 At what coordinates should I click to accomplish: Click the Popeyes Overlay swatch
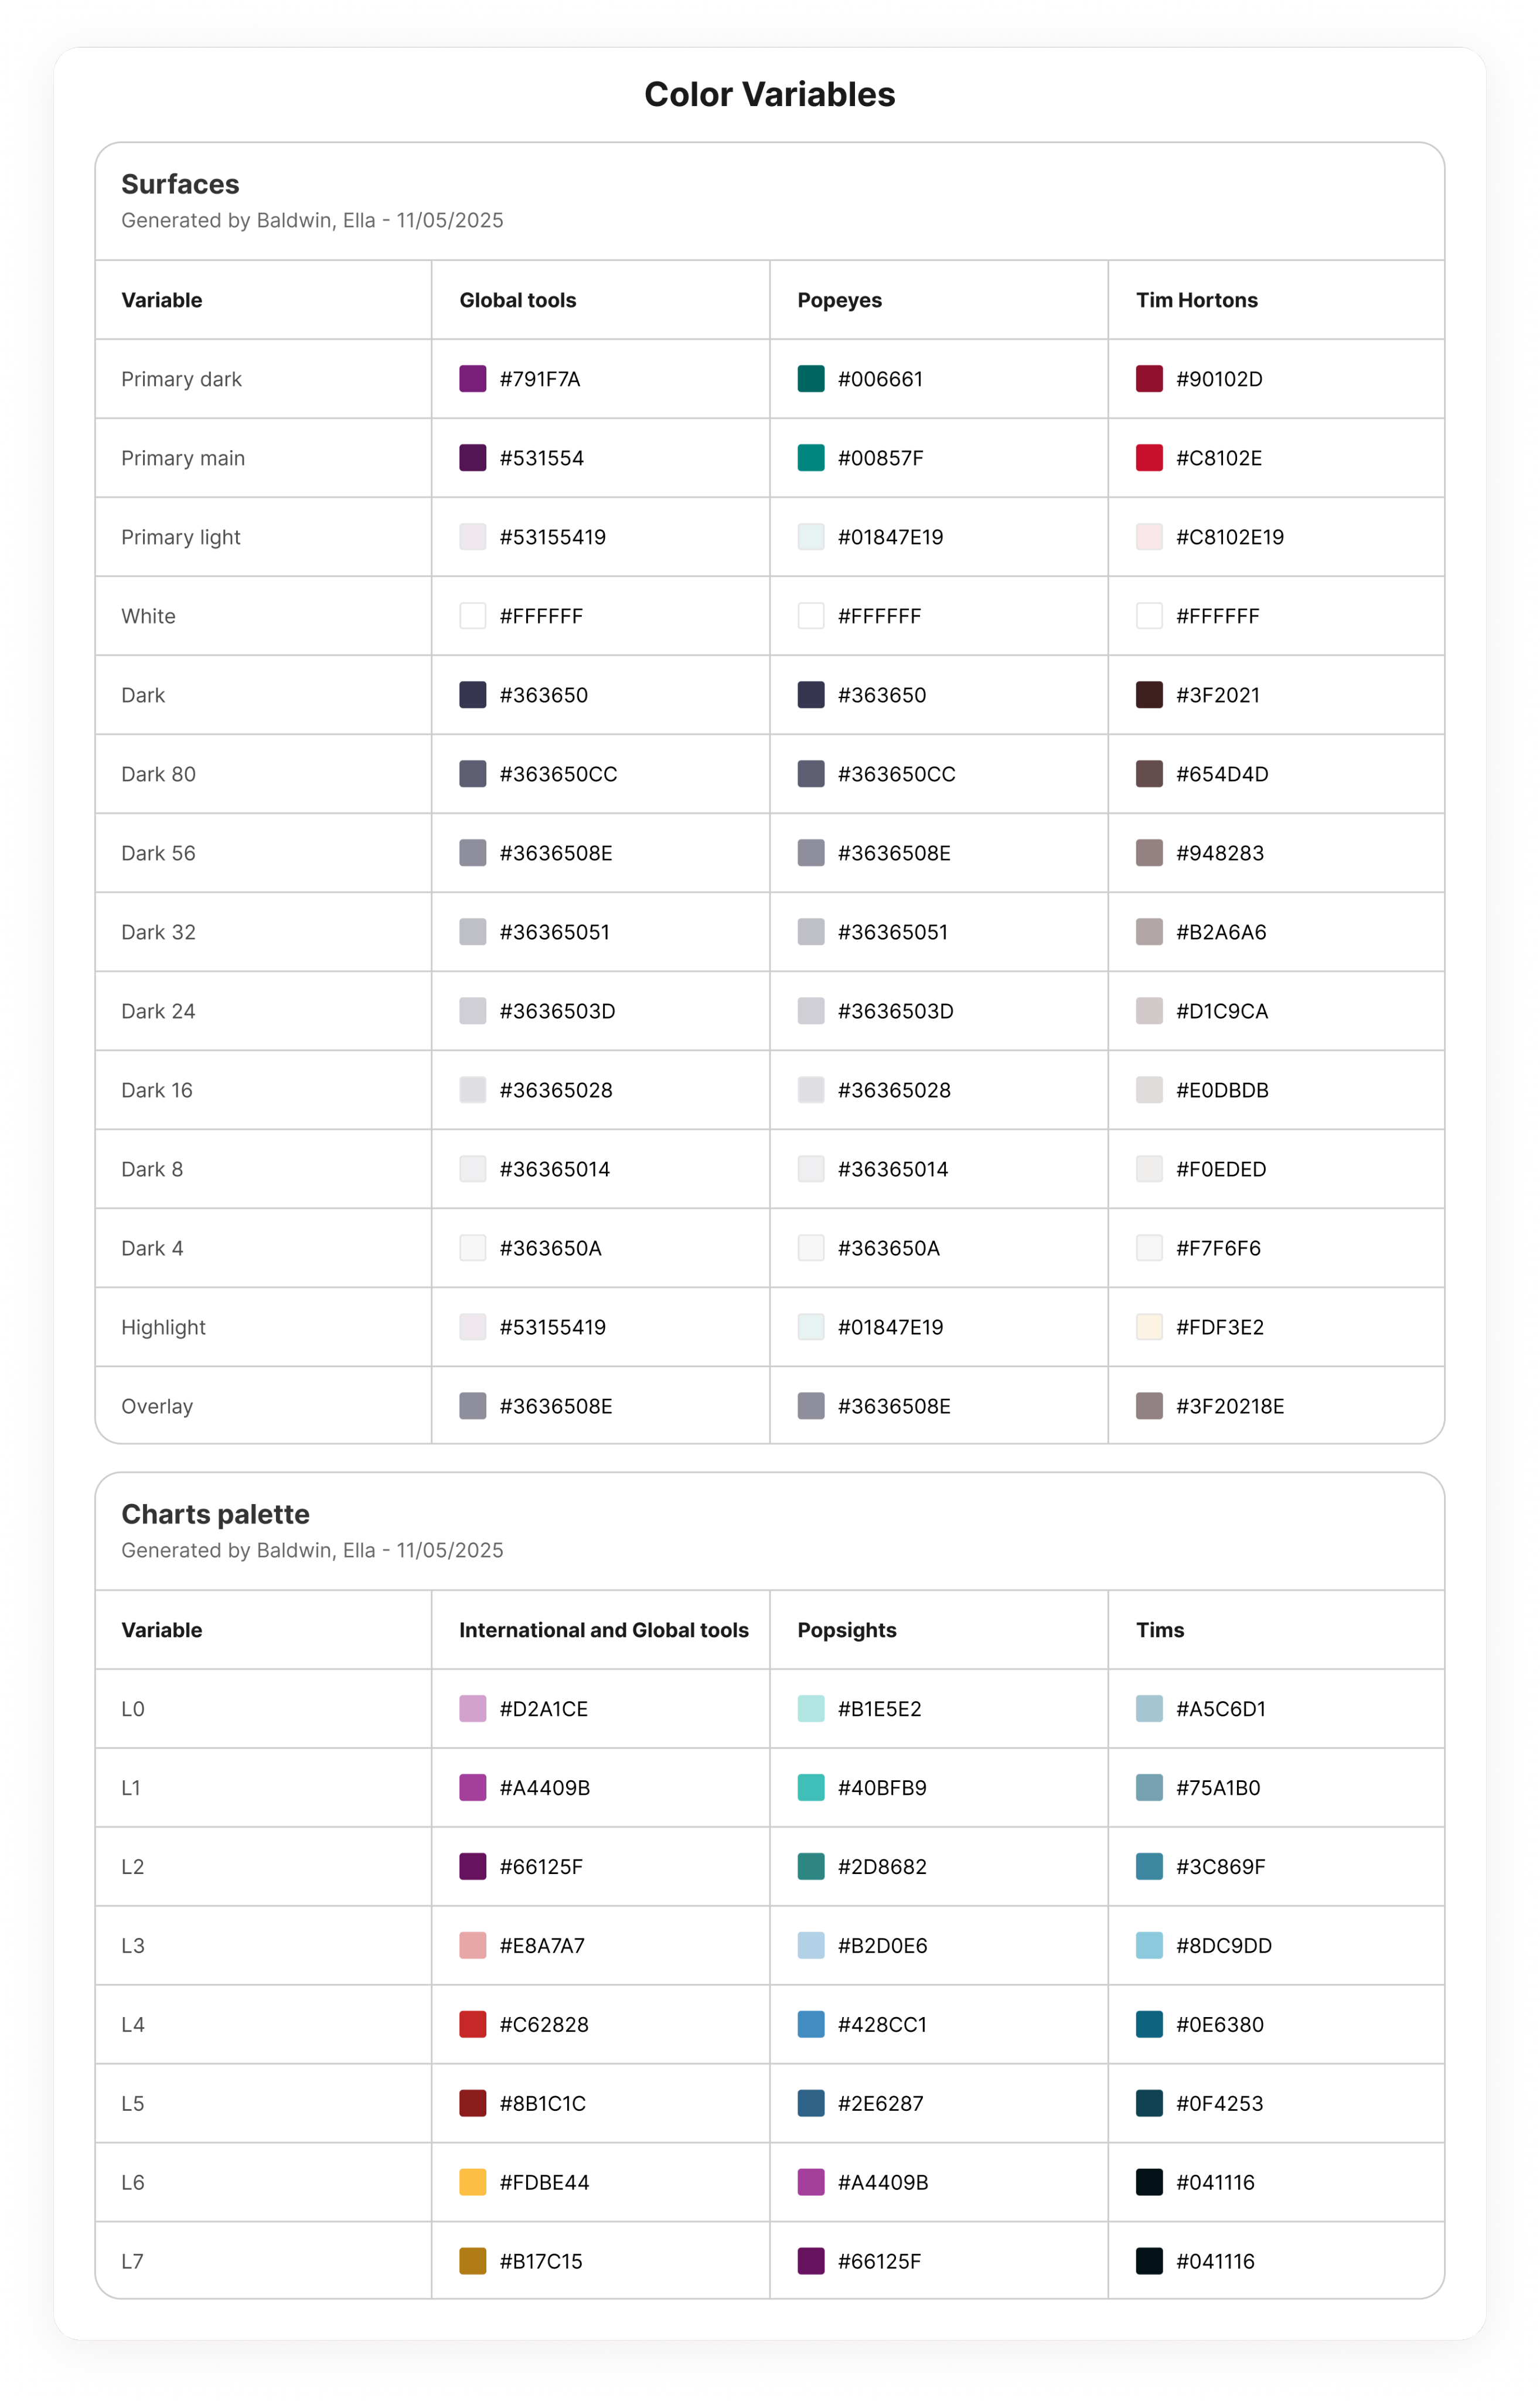coord(811,1406)
